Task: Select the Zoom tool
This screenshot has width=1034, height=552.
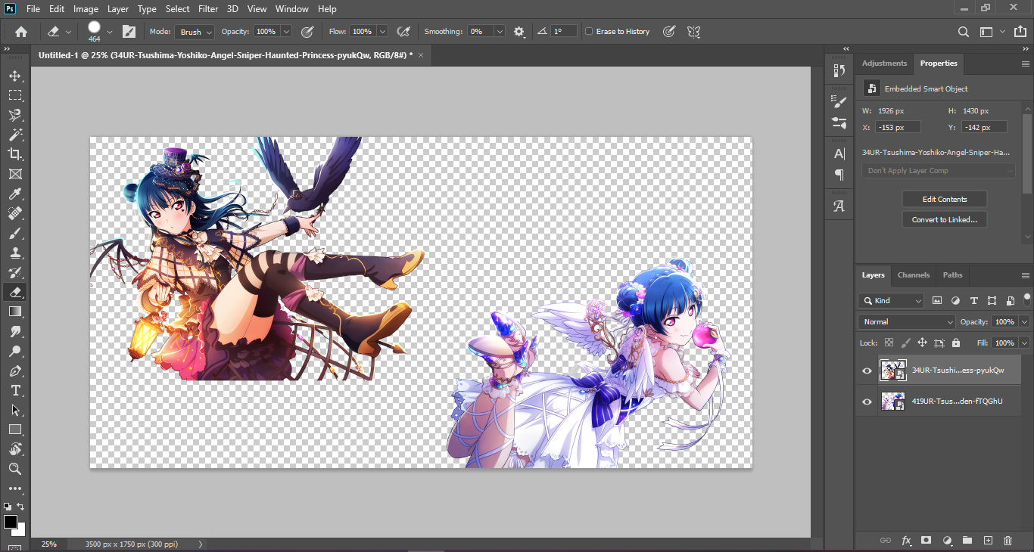Action: coord(14,469)
